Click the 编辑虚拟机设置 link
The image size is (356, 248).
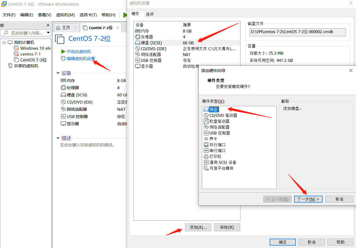[x=81, y=58]
